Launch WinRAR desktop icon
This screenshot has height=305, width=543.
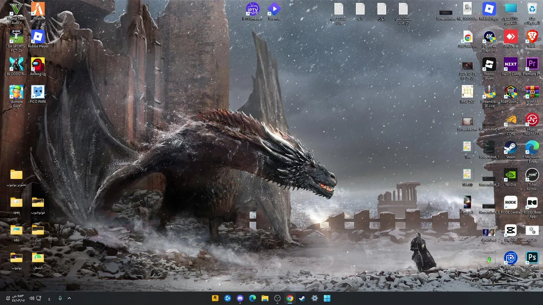tap(532, 94)
